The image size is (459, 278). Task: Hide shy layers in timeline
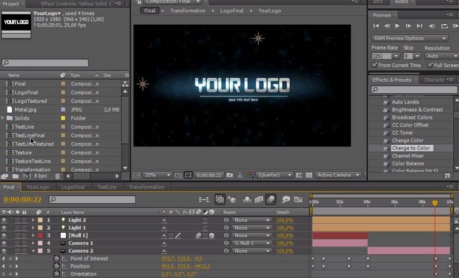point(247,200)
